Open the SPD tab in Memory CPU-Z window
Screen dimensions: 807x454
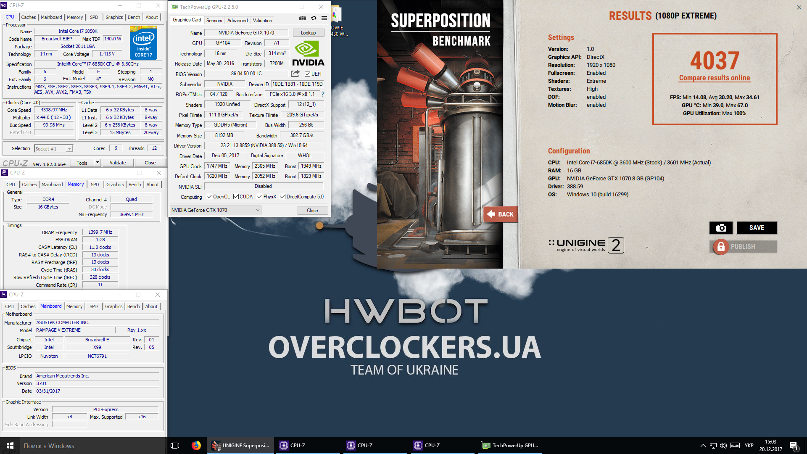pyautogui.click(x=95, y=185)
